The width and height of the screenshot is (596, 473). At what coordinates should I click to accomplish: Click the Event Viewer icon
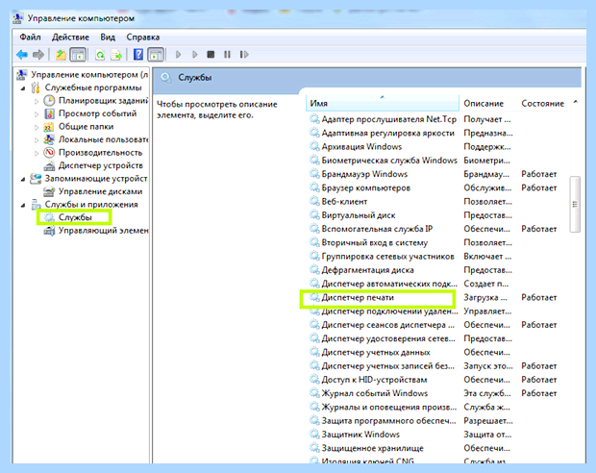(x=49, y=113)
